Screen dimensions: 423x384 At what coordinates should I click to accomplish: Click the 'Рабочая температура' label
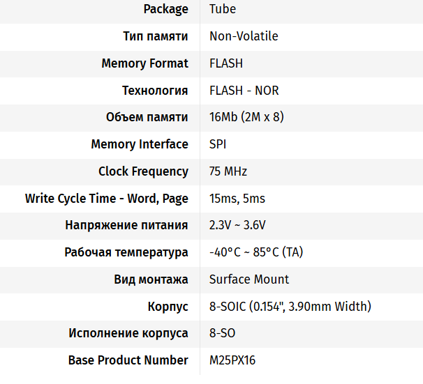[126, 252]
